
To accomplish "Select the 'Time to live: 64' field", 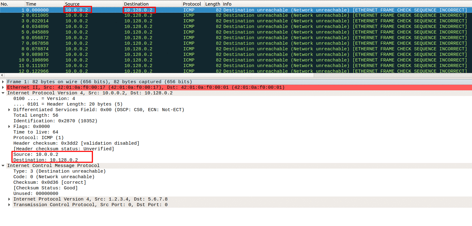I will pos(36,132).
